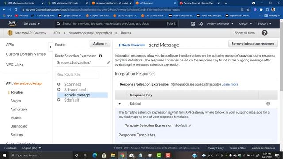Open Chrome from the taskbar

click(122, 155)
